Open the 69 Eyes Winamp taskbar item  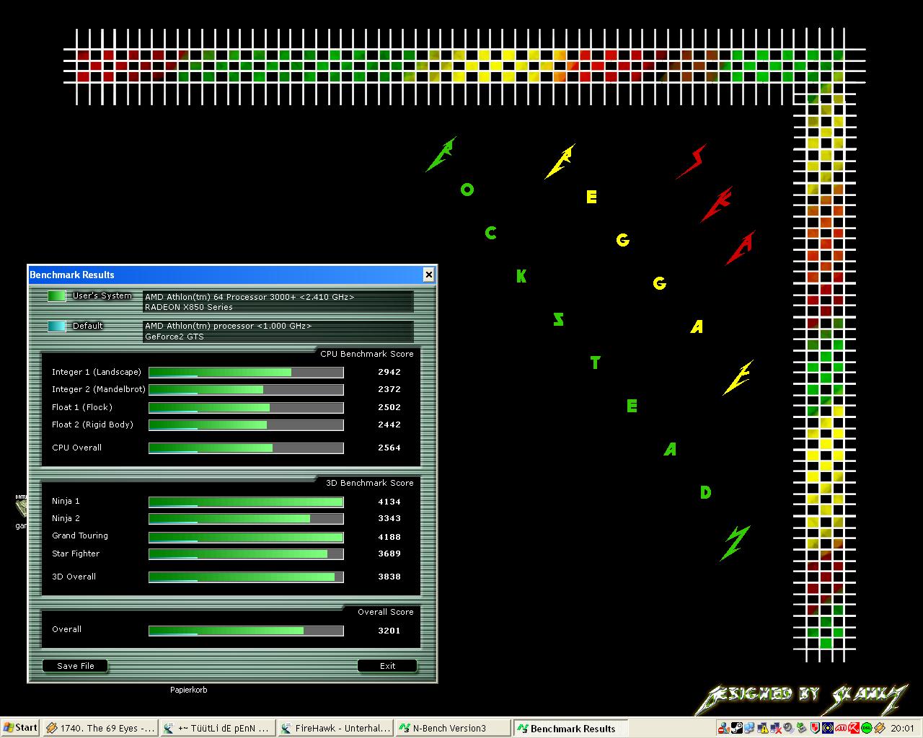tap(100, 728)
